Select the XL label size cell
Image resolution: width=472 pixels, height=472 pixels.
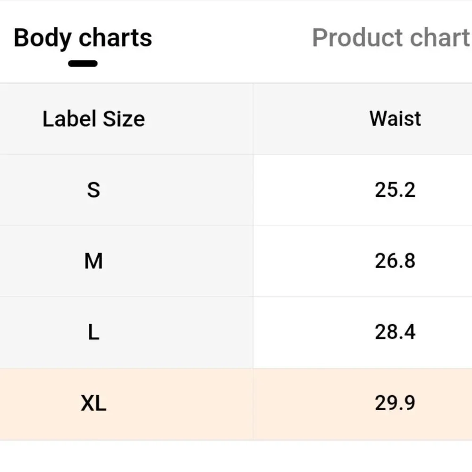pyautogui.click(x=93, y=404)
